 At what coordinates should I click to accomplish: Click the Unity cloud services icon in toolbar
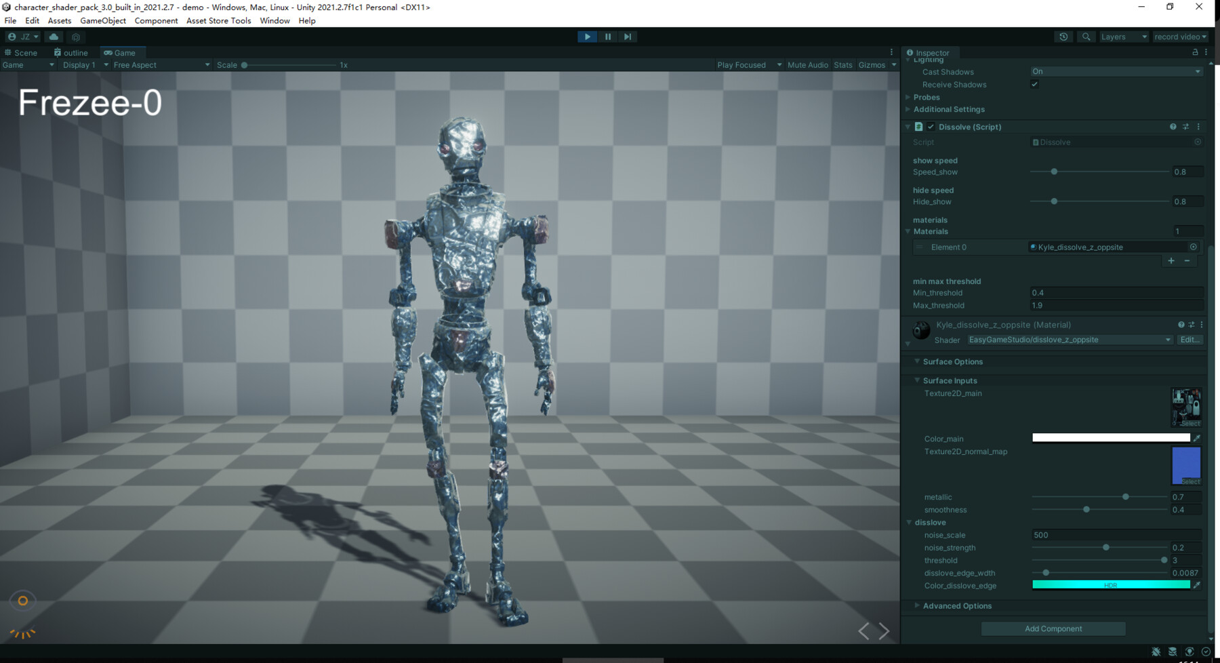click(54, 37)
